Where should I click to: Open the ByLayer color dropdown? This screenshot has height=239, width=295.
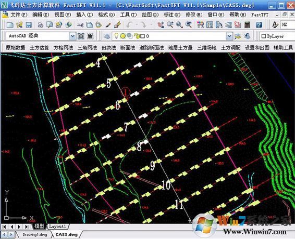coord(277,36)
